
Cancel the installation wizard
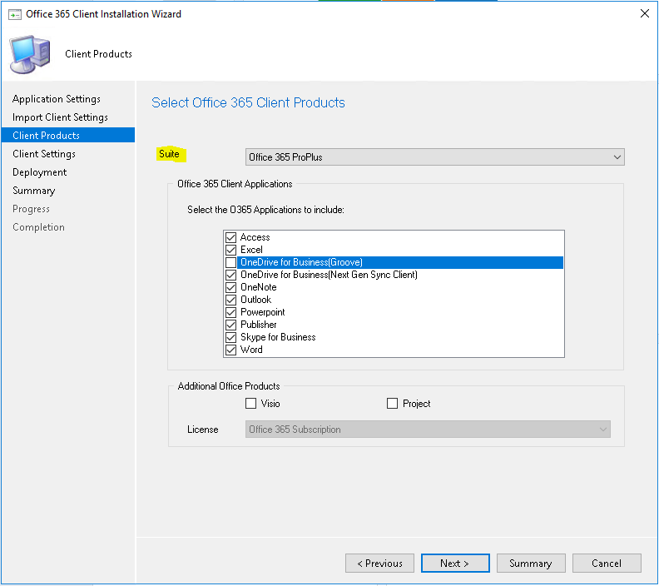(x=607, y=564)
